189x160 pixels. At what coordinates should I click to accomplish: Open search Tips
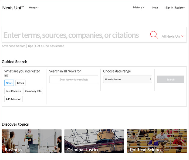[30, 46]
